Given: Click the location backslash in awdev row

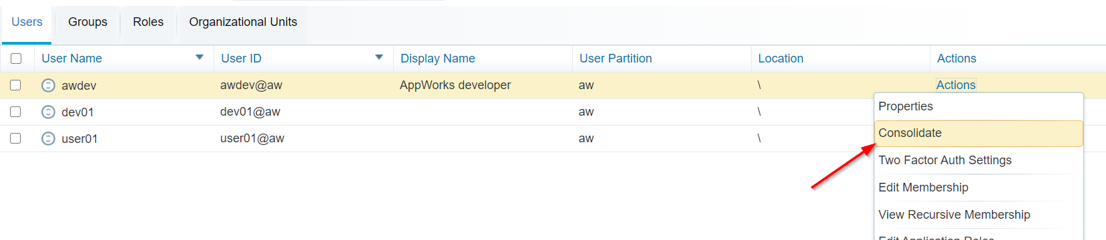Looking at the screenshot, I should [x=759, y=85].
